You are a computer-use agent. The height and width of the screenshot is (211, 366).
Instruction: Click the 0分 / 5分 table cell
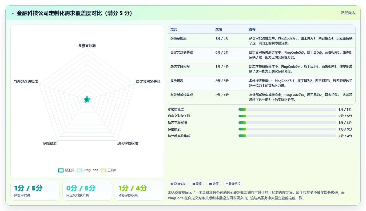tap(222, 53)
